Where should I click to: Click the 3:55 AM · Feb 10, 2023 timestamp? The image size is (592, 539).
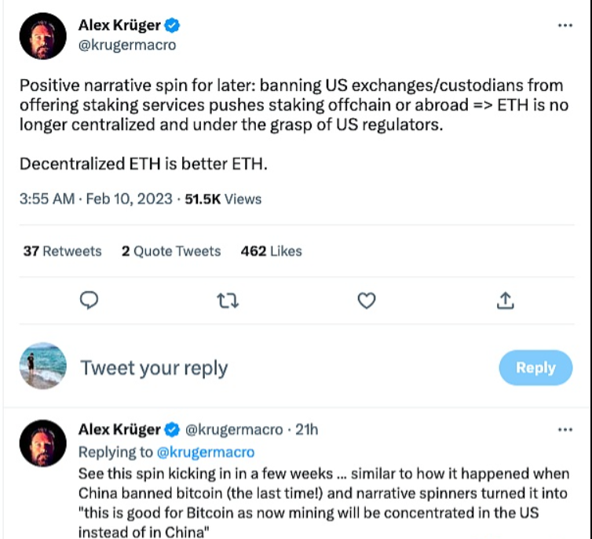(96, 199)
